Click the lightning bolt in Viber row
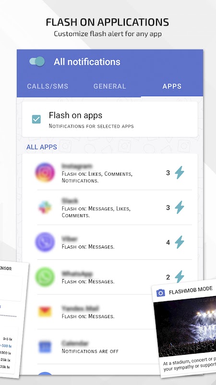 (x=180, y=243)
